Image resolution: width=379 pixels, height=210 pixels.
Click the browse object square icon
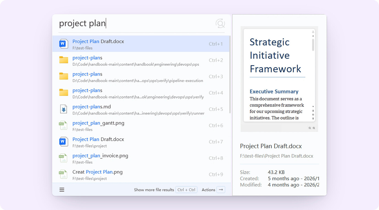pos(313,115)
